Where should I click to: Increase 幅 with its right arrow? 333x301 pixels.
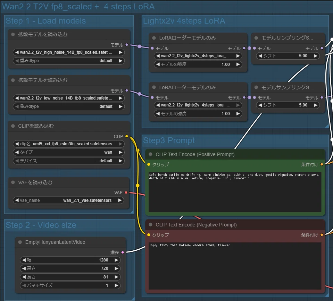point(116,260)
